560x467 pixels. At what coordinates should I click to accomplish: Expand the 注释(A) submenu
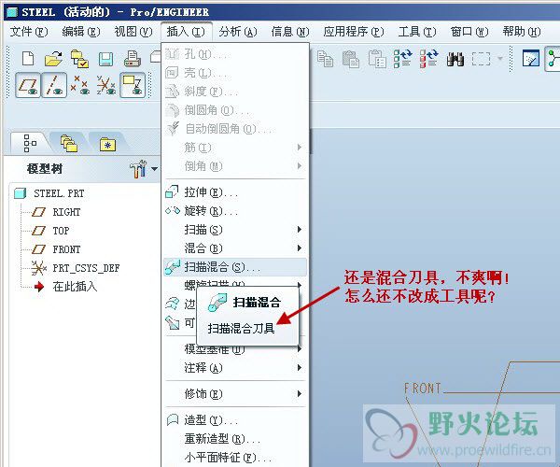click(235, 368)
